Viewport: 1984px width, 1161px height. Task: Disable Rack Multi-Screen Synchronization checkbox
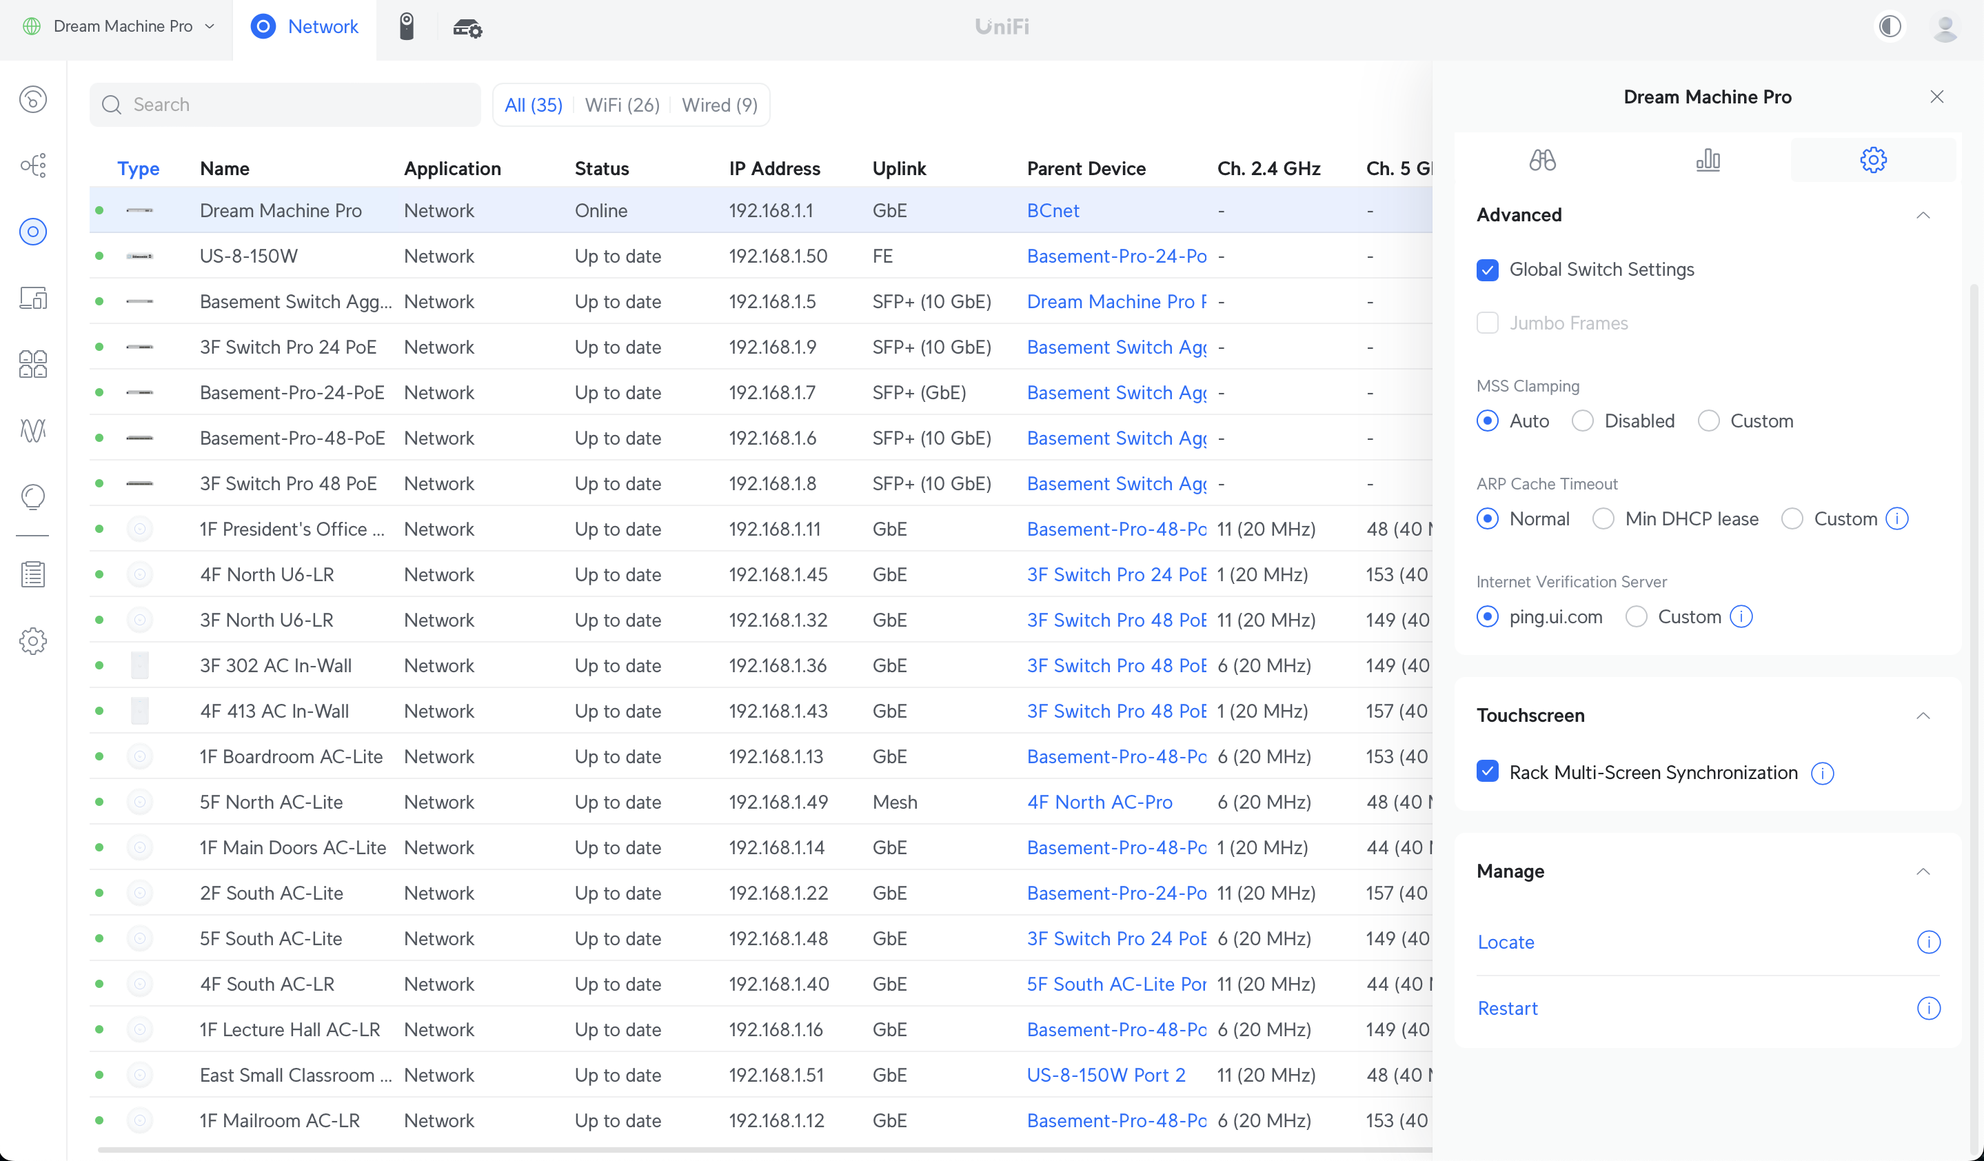coord(1487,772)
